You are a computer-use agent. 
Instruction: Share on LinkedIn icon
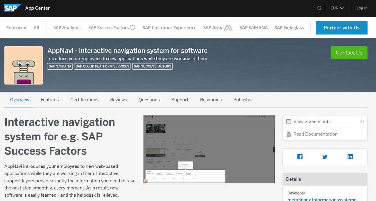pyautogui.click(x=350, y=157)
